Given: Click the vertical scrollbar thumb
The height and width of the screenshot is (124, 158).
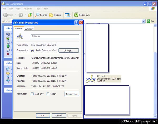Looking at the screenshot, I should tap(155, 84).
